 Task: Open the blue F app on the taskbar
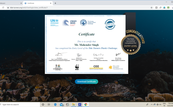tap(80, 104)
